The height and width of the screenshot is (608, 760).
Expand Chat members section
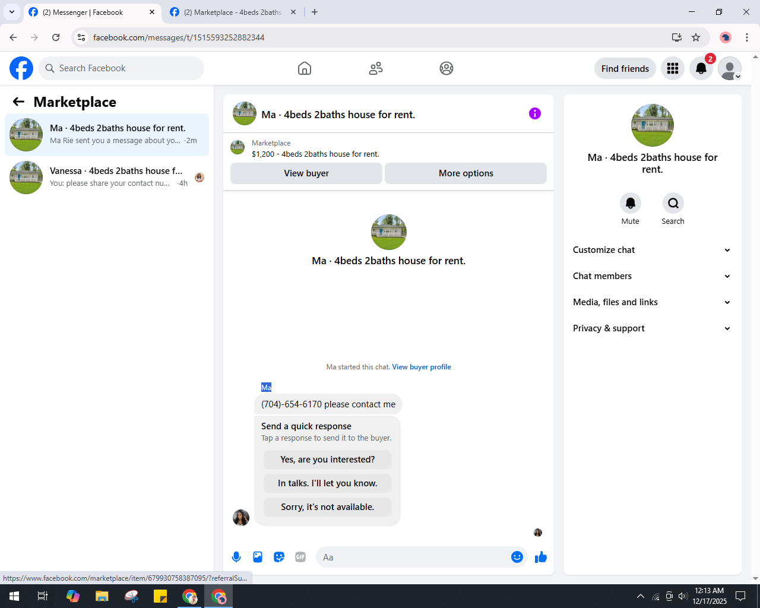[x=653, y=276]
